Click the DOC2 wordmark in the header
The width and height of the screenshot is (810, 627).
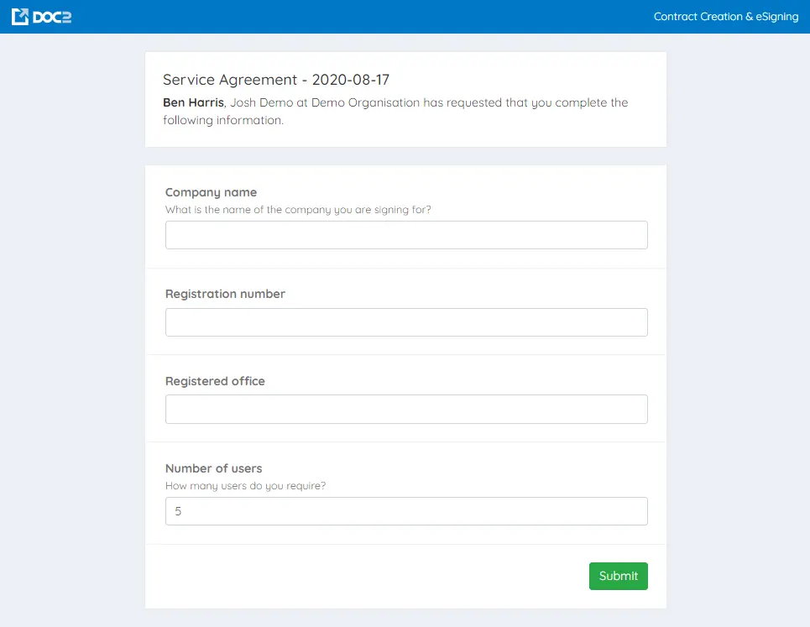[52, 17]
